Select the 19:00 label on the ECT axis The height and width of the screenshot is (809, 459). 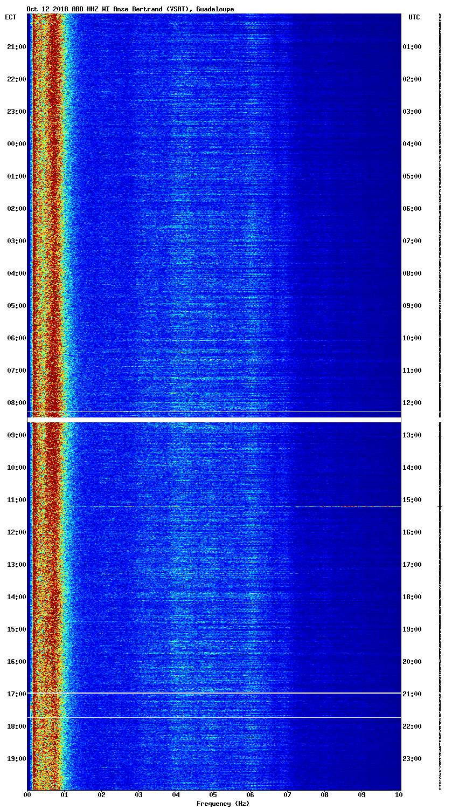(16, 759)
